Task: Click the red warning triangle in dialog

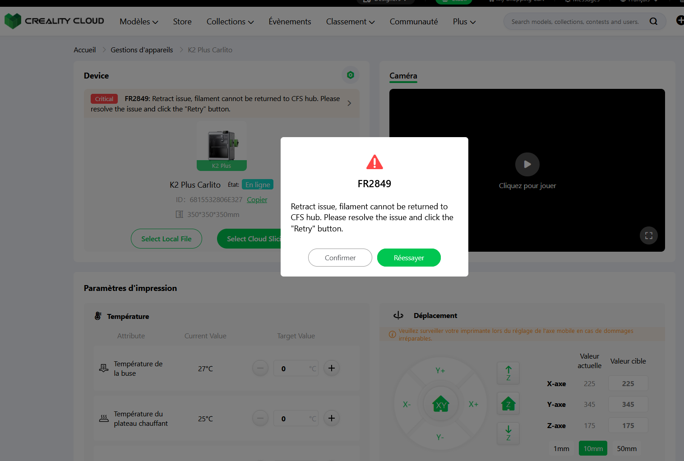Action: 374,162
